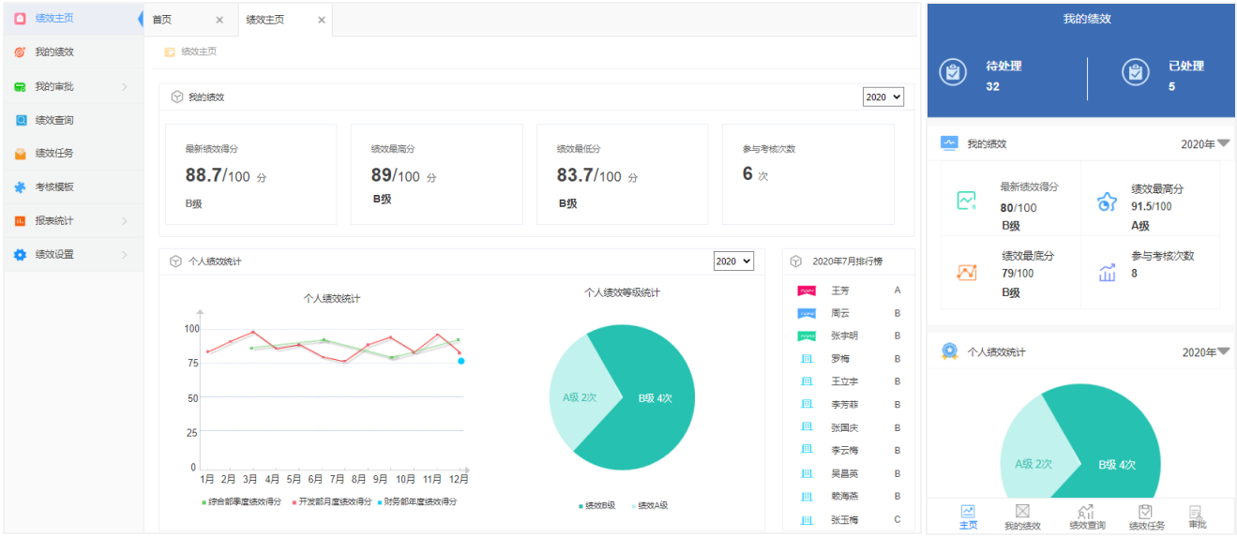The width and height of the screenshot is (1237, 537).
Task: Toggle 财务部年度绩效得分 legend item
Action: pyautogui.click(x=417, y=501)
